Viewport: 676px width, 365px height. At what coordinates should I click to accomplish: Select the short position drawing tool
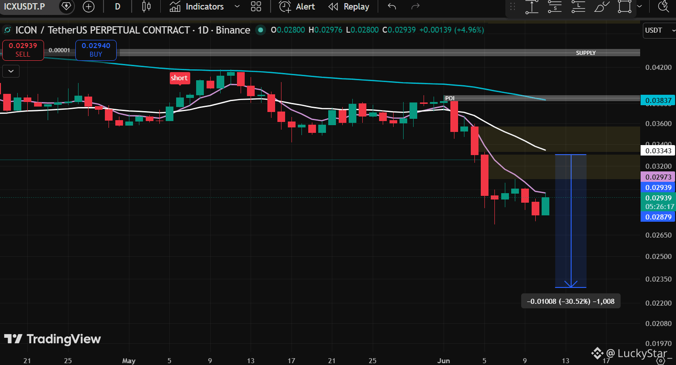click(x=555, y=6)
